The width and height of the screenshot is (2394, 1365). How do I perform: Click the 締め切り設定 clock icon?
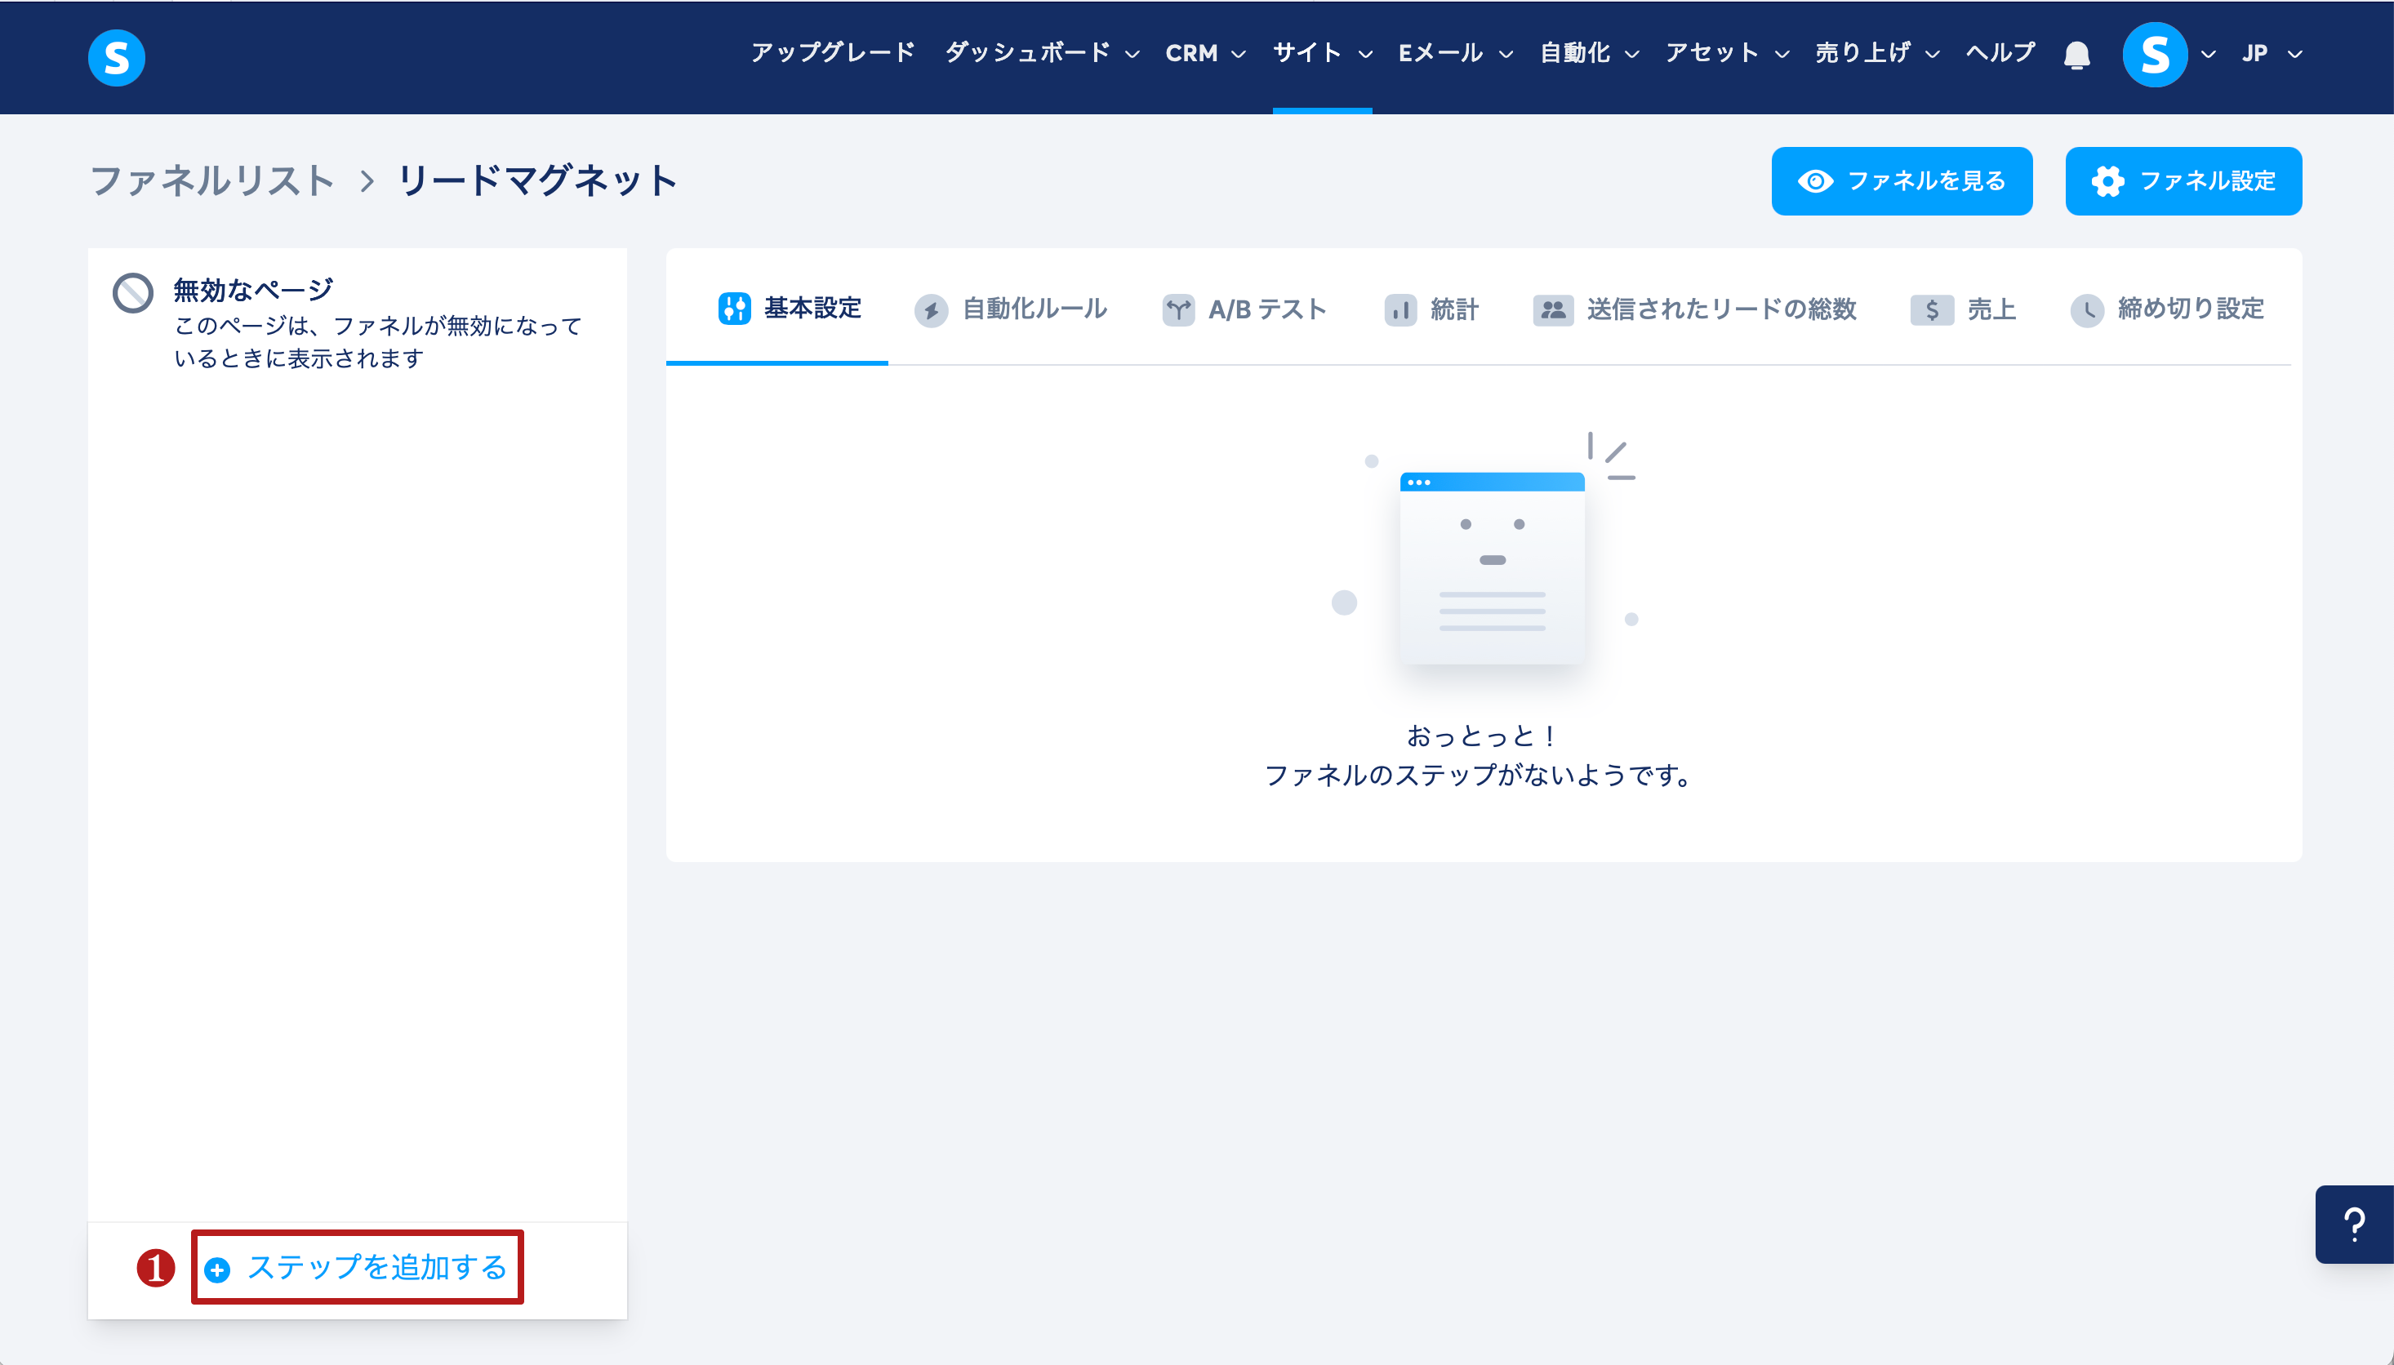point(2088,310)
